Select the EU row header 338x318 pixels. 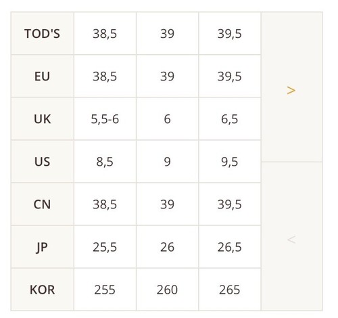coord(43,76)
